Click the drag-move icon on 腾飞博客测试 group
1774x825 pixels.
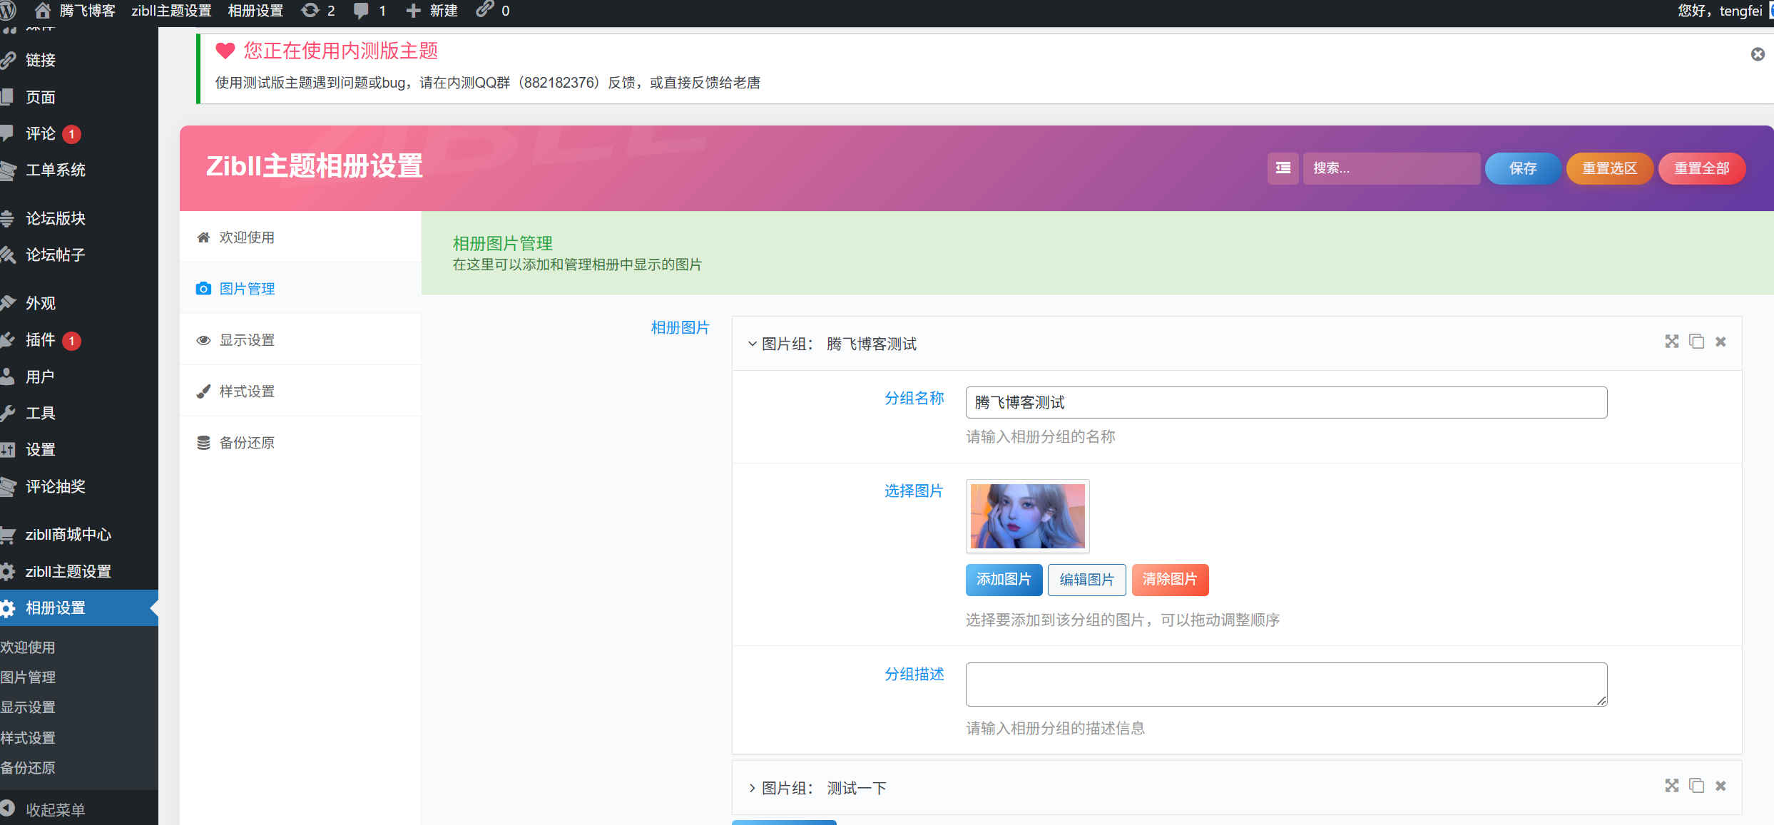(x=1671, y=342)
